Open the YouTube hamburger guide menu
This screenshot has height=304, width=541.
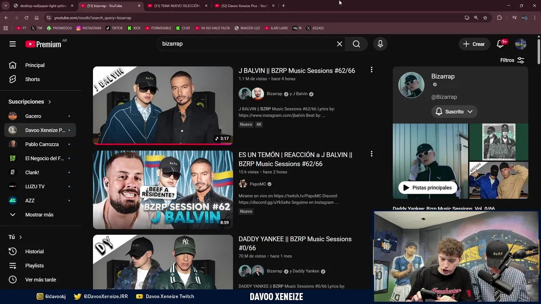pos(13,44)
